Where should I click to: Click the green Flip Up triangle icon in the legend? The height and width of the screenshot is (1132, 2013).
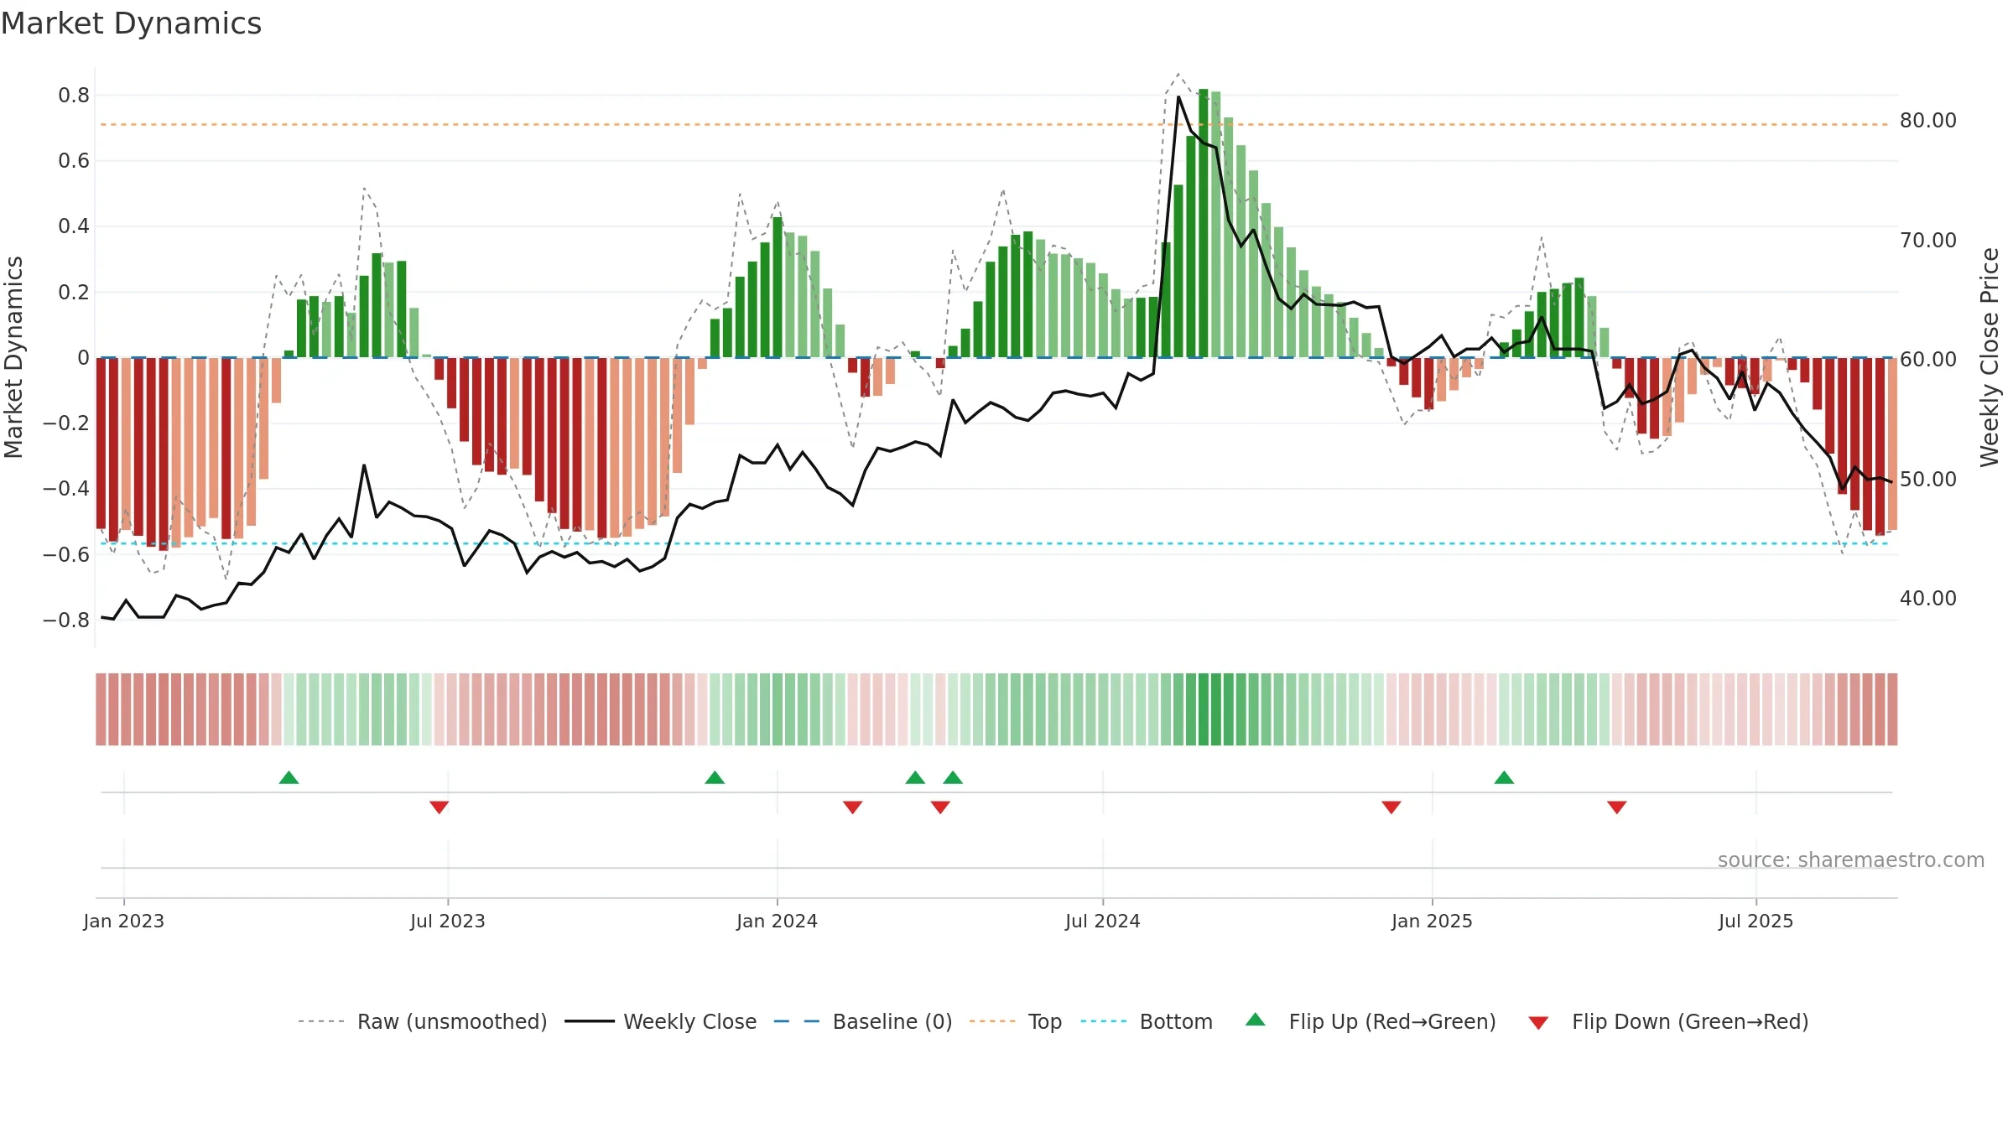1256,1020
